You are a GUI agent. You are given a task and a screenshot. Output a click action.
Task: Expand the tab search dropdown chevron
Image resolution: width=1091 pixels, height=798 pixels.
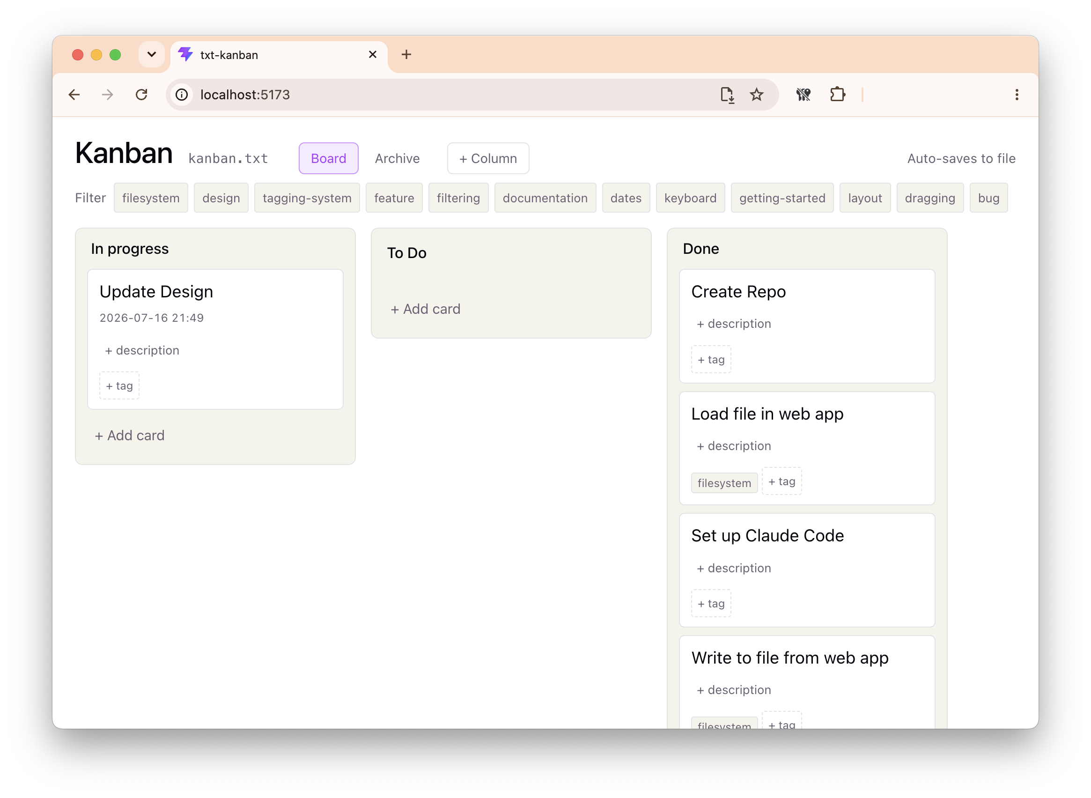tap(152, 55)
